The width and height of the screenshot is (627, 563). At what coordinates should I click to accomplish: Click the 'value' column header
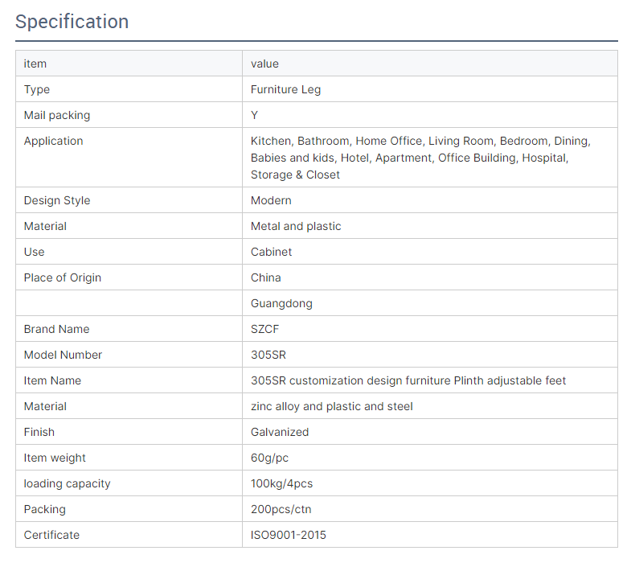coord(264,64)
